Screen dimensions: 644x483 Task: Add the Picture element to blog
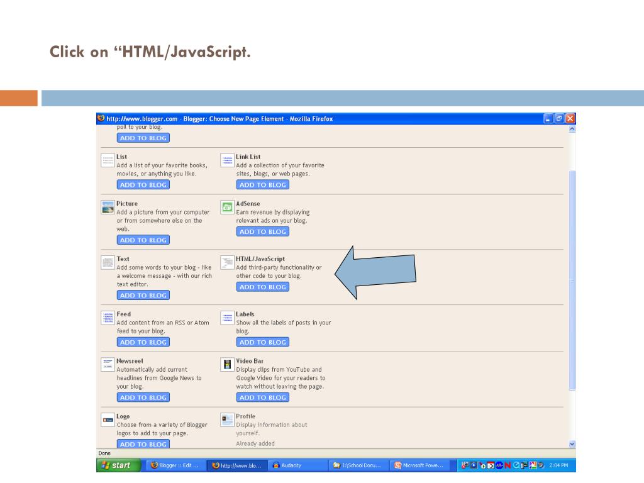pyautogui.click(x=143, y=240)
